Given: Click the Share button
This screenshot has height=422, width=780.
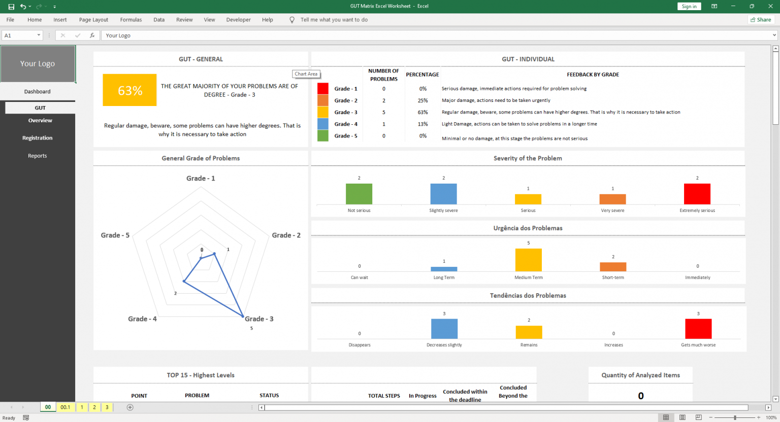Looking at the screenshot, I should click(761, 19).
